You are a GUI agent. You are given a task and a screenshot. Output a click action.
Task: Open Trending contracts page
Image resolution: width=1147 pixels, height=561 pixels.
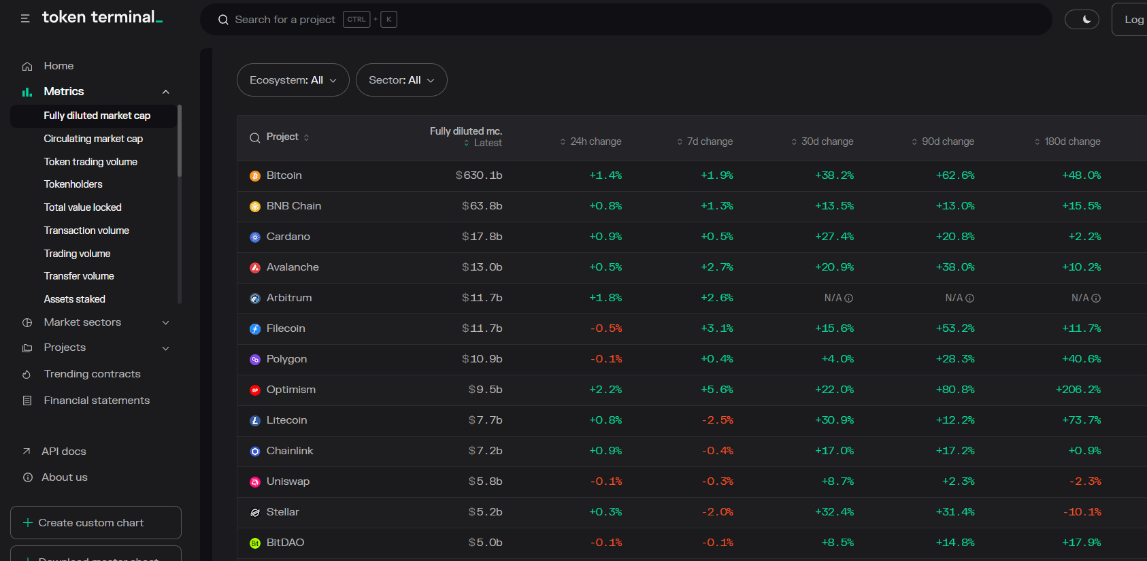click(92, 374)
